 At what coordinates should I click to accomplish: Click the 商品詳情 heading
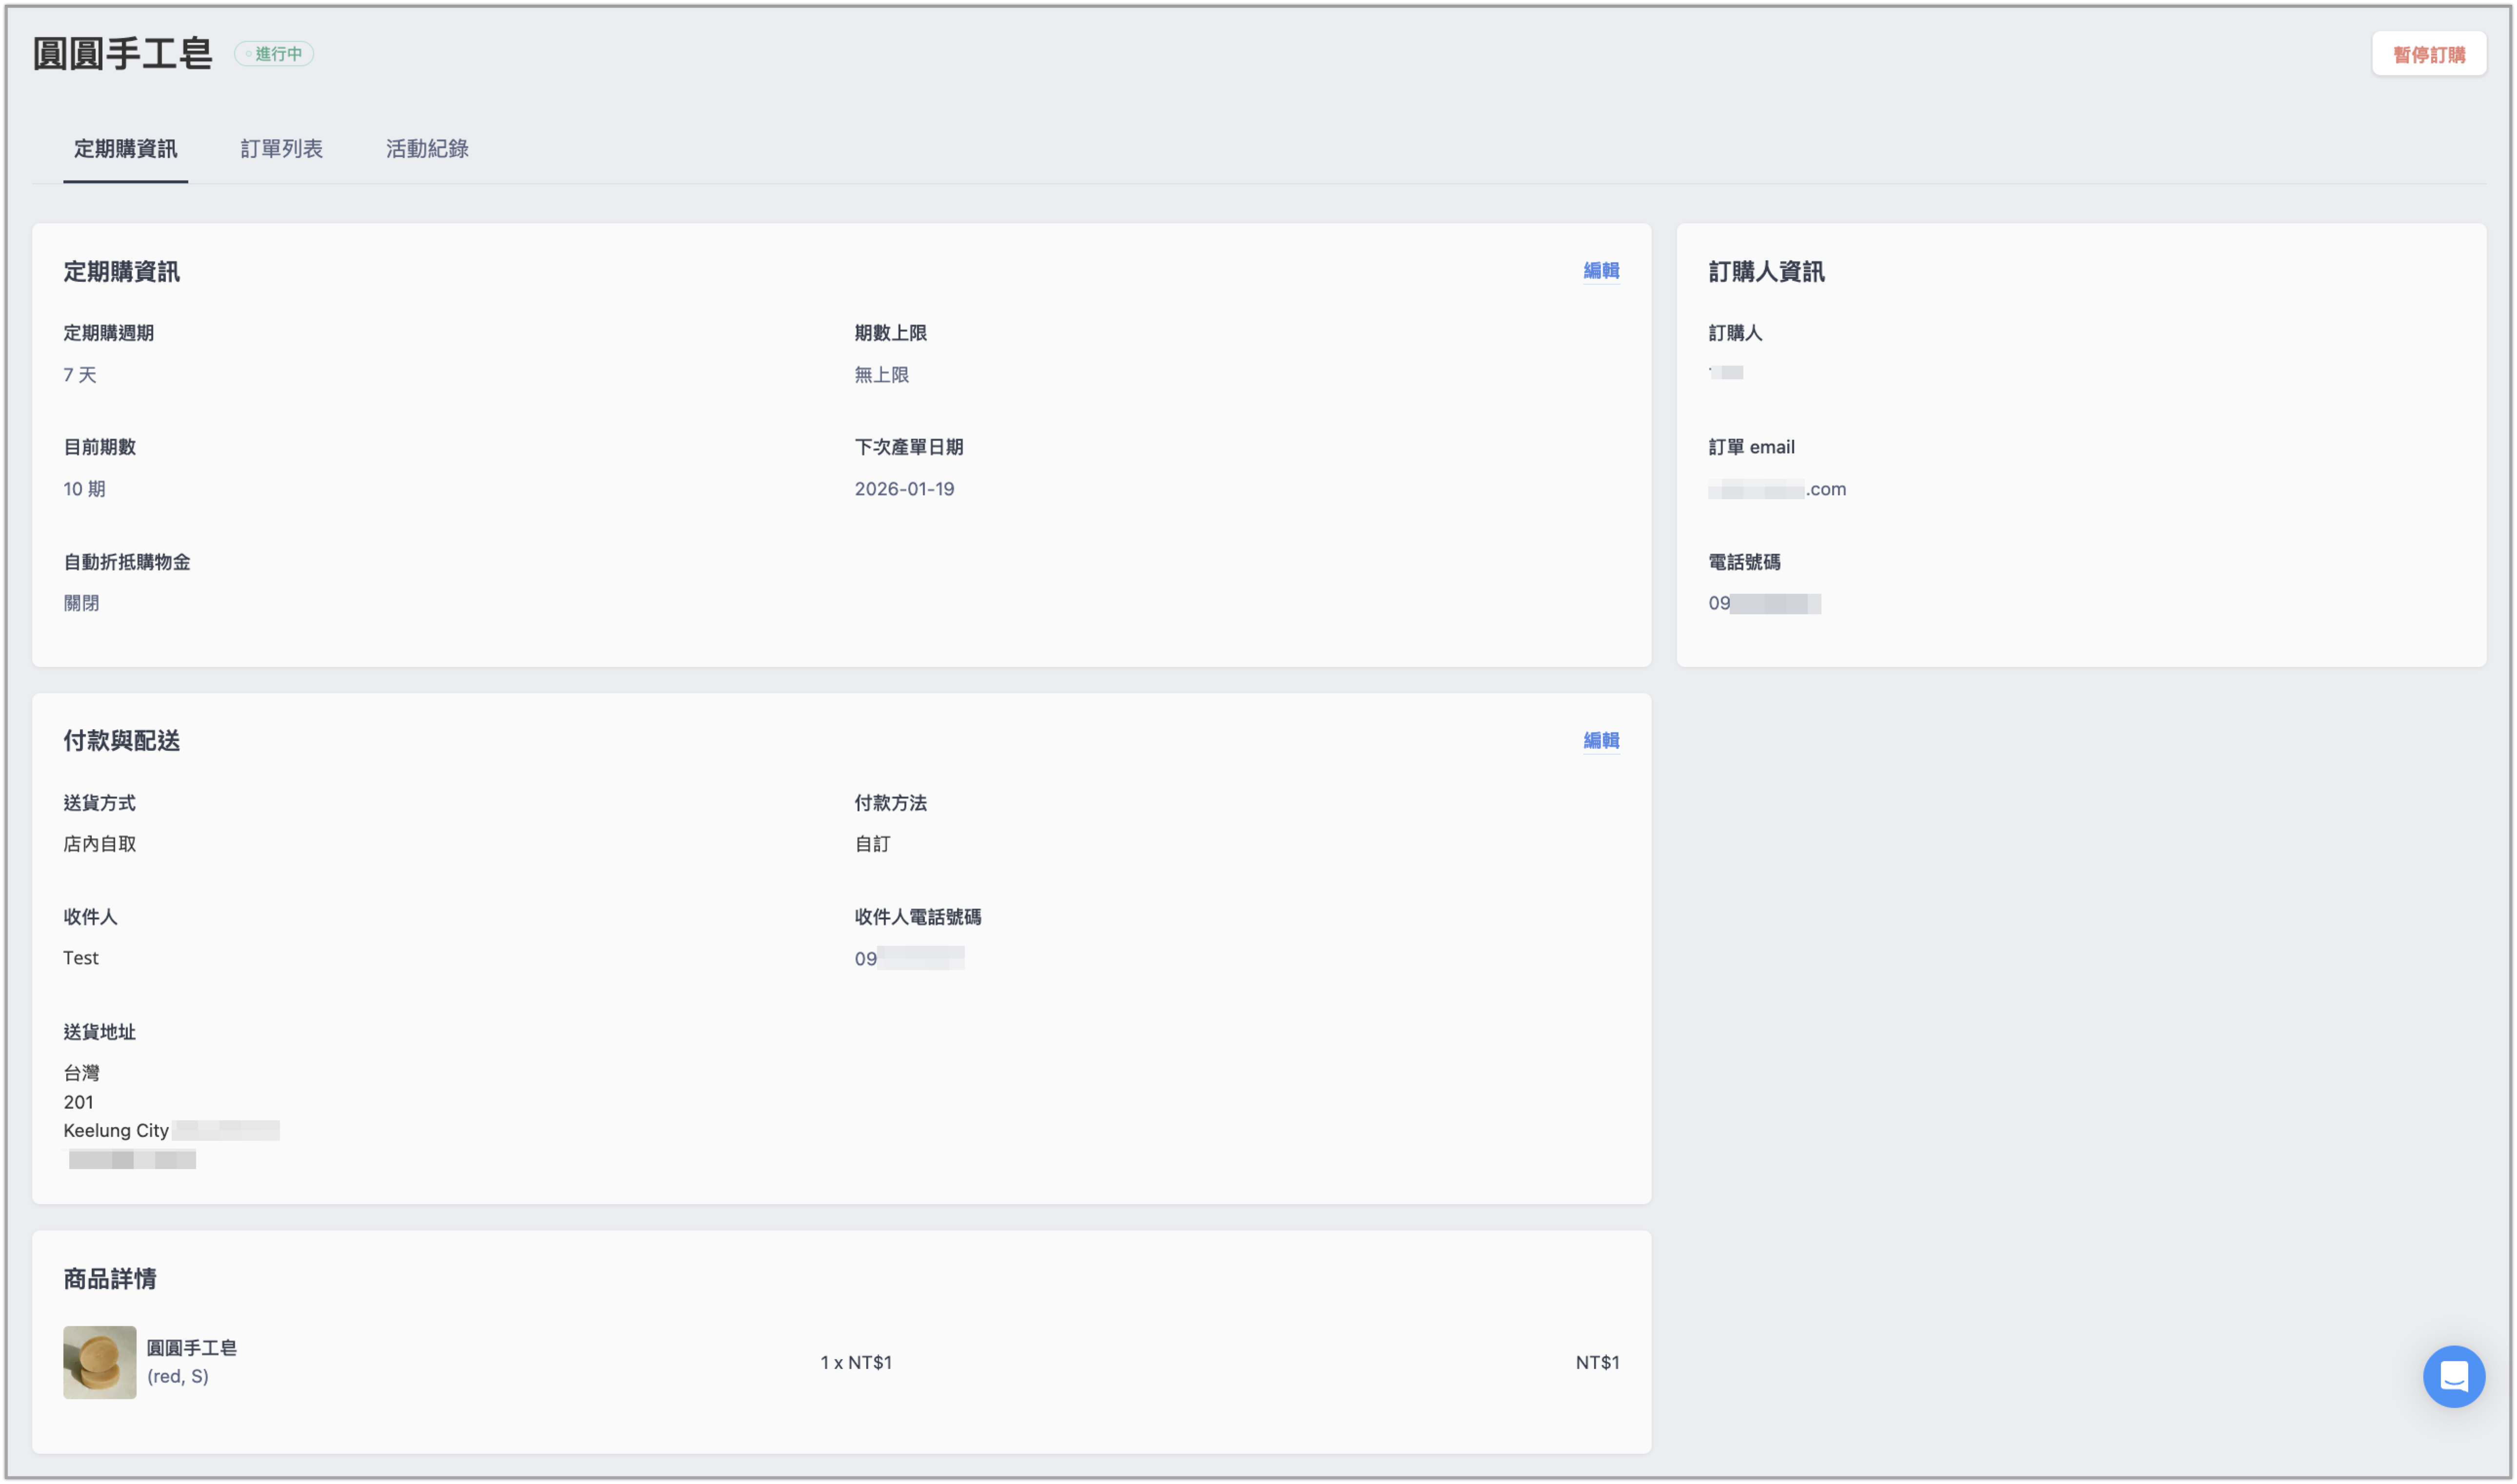pyautogui.click(x=110, y=1279)
